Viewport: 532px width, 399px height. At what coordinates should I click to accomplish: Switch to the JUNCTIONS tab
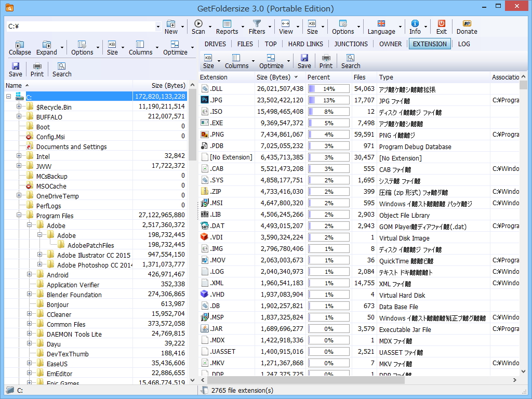coord(351,44)
